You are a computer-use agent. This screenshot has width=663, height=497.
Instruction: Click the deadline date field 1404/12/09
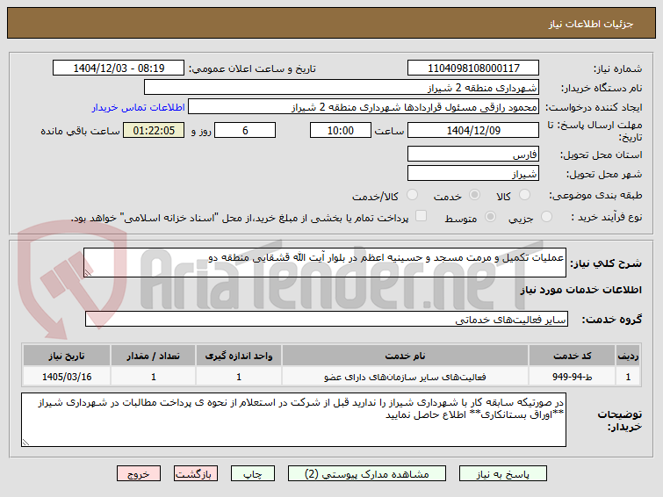[x=473, y=130]
